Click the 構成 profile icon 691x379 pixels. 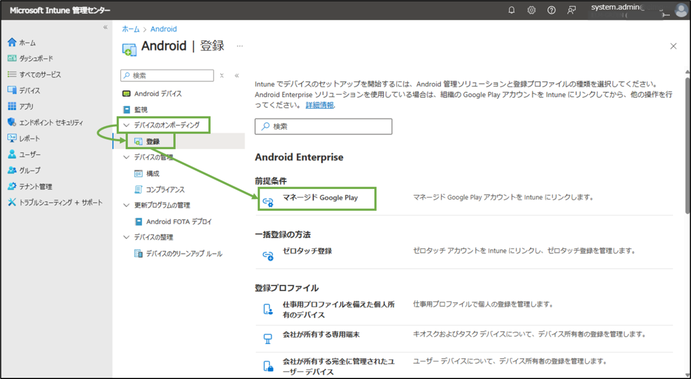138,173
